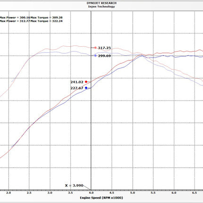Click the Engine Speed (RPM x1000) axis title
203x203 pixels.
pyautogui.click(x=101, y=198)
